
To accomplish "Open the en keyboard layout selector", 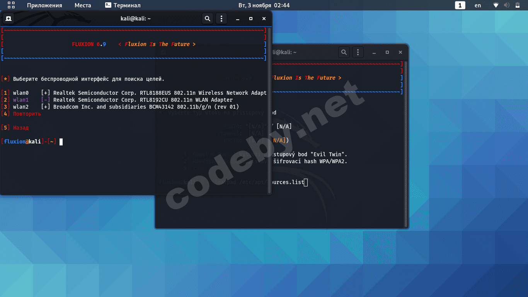I will tap(478, 5).
